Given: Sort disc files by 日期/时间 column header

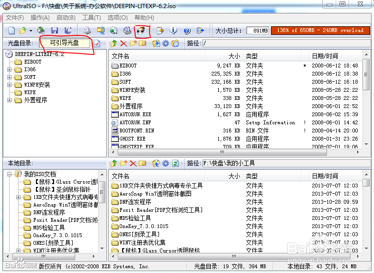Looking at the screenshot, I should [x=336, y=56].
